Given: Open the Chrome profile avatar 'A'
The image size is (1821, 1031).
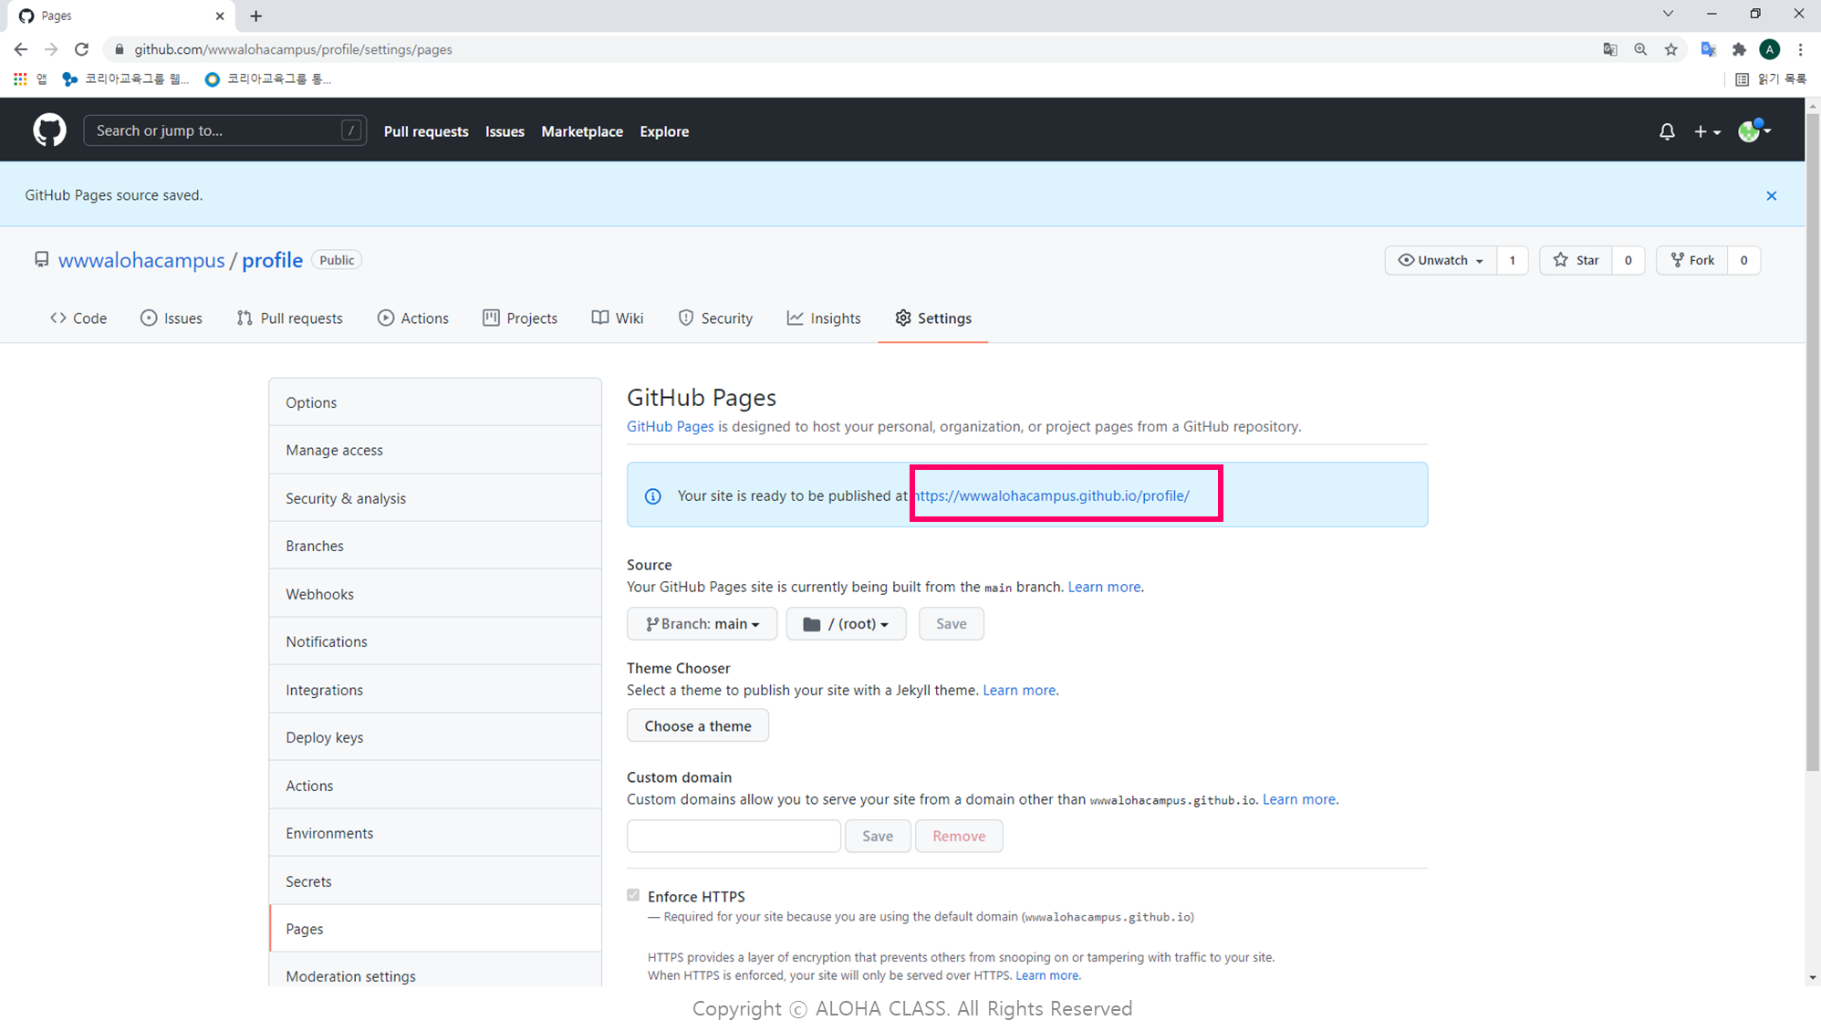Looking at the screenshot, I should 1770,49.
